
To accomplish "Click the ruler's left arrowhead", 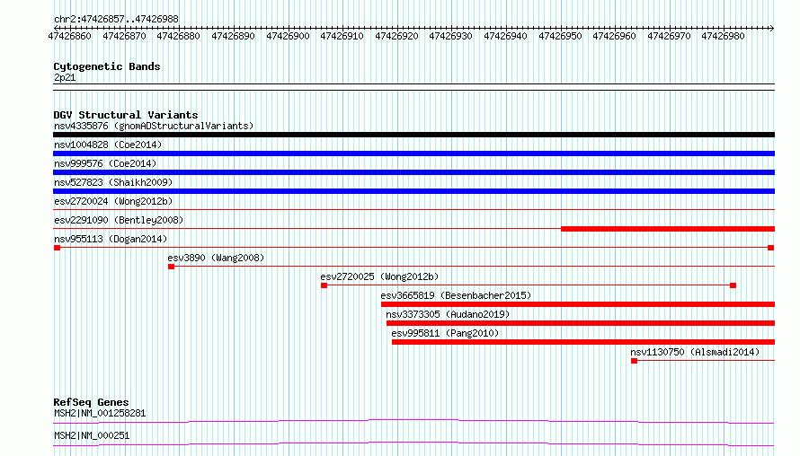I will point(56,28).
